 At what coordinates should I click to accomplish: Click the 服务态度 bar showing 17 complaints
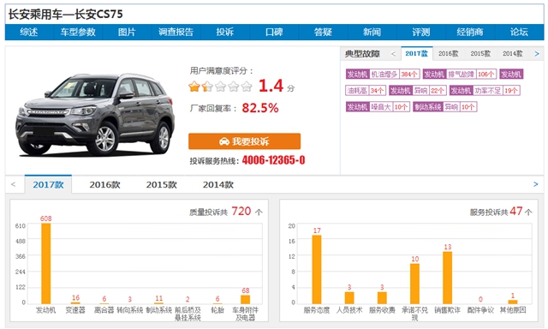[317, 269]
